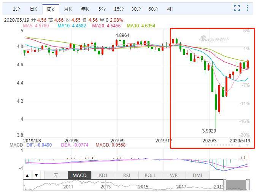Select the 月K monthly chart tab
262x193 pixels.
68,9
